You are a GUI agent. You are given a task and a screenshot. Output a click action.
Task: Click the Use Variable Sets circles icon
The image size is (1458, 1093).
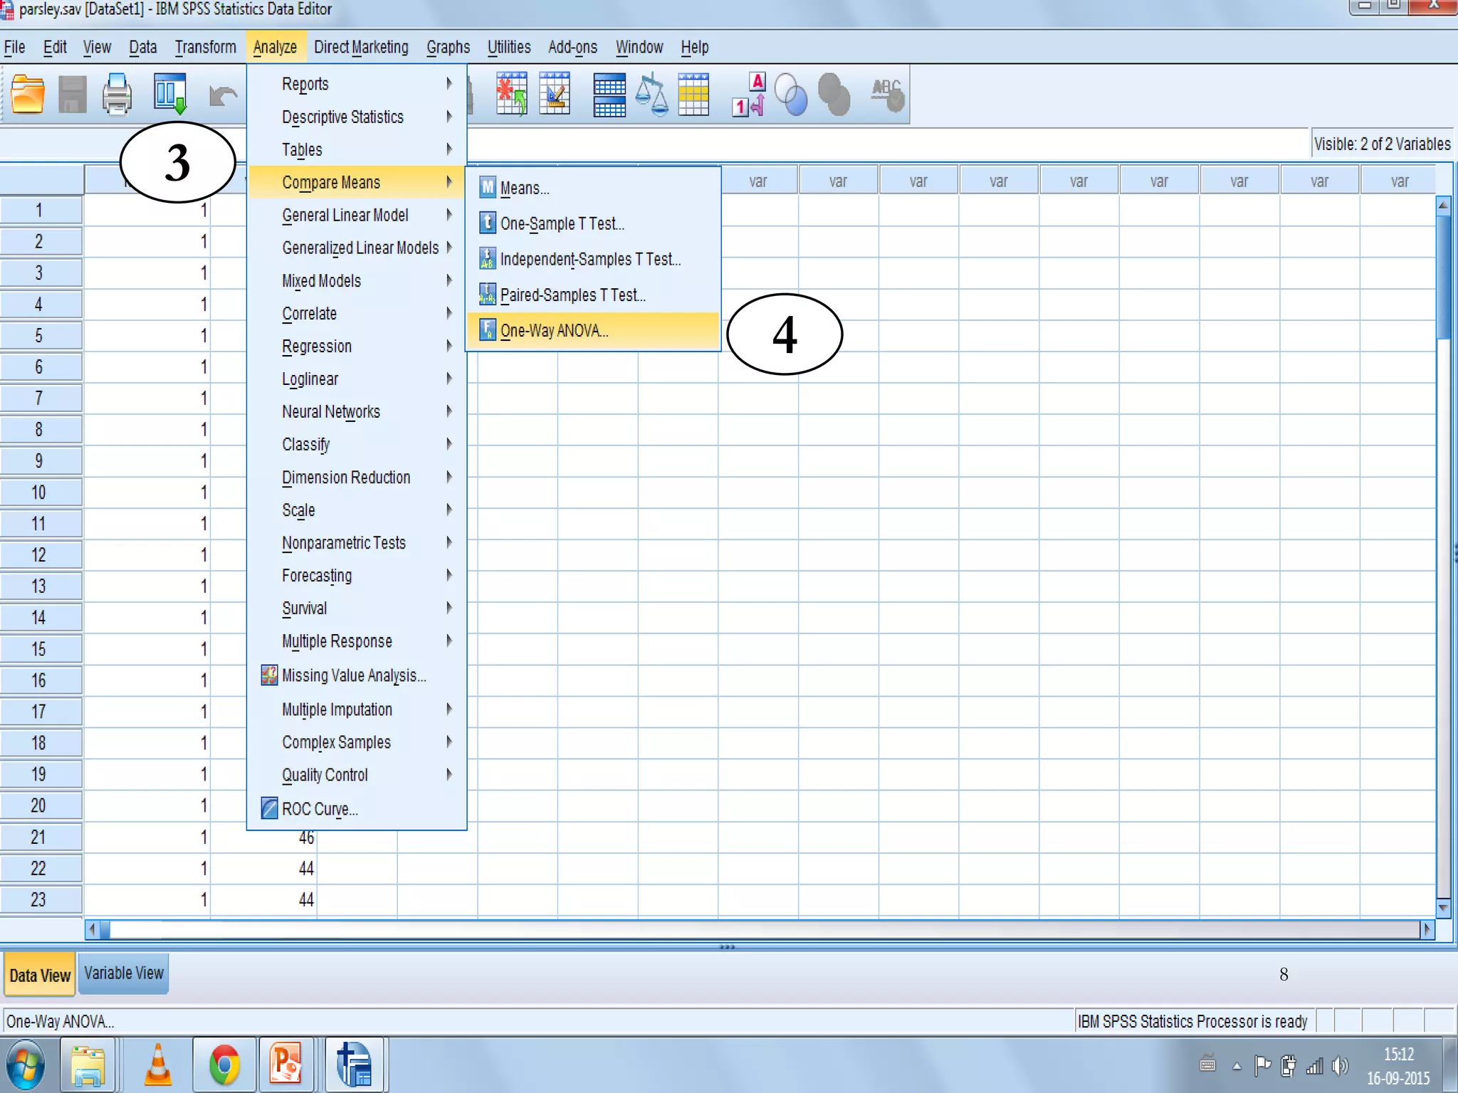[791, 94]
